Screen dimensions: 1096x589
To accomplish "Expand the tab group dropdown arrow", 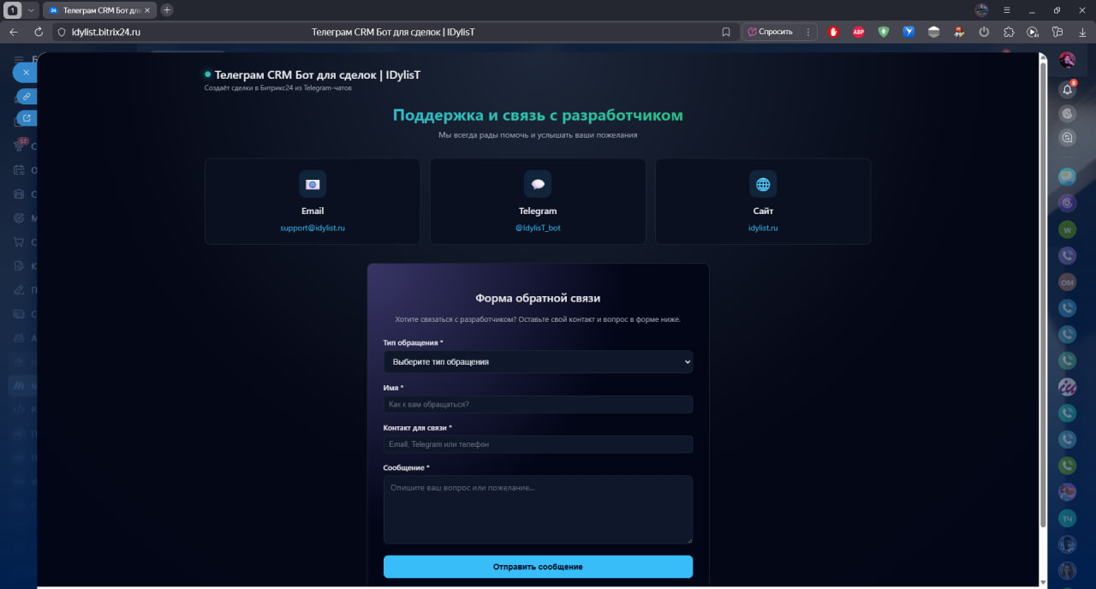I will tap(32, 10).
